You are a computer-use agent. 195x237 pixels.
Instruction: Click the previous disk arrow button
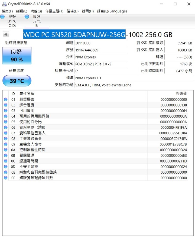tap(6, 34)
